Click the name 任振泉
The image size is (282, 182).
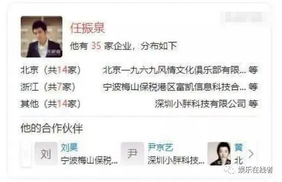[x=87, y=28]
